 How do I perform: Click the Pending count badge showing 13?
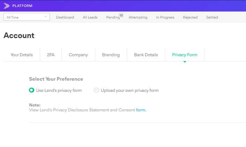pos(121,15)
